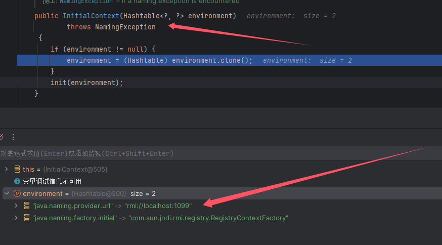Expand the java.naming.factory.initial entry
This screenshot has width=442, height=245.
point(16,218)
